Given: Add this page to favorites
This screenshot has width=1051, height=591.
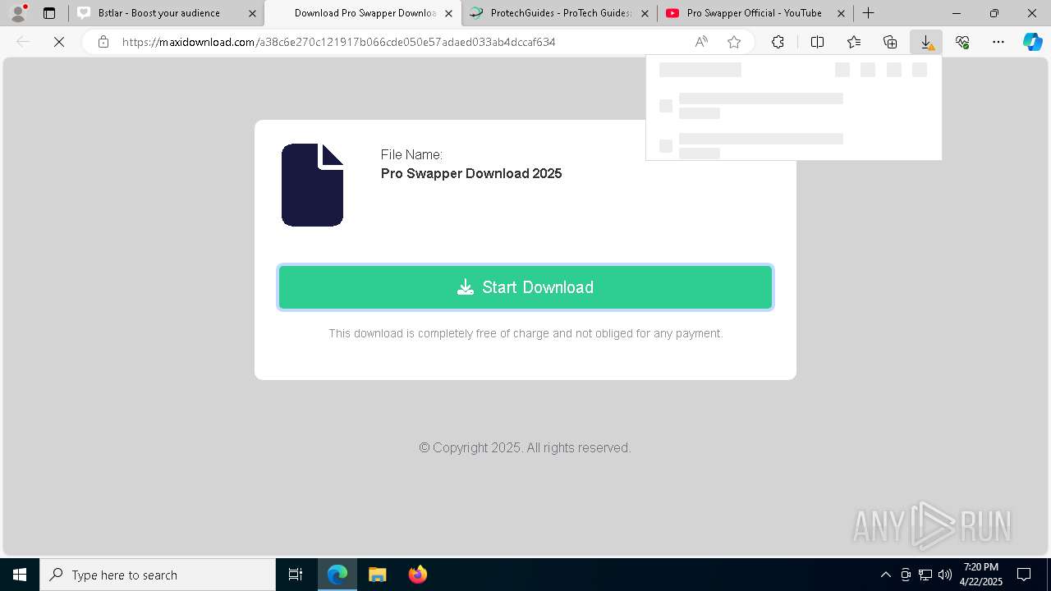Looking at the screenshot, I should coord(734,42).
